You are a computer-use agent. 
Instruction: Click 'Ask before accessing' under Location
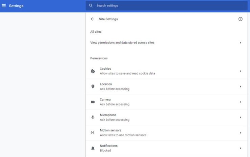click(x=115, y=89)
